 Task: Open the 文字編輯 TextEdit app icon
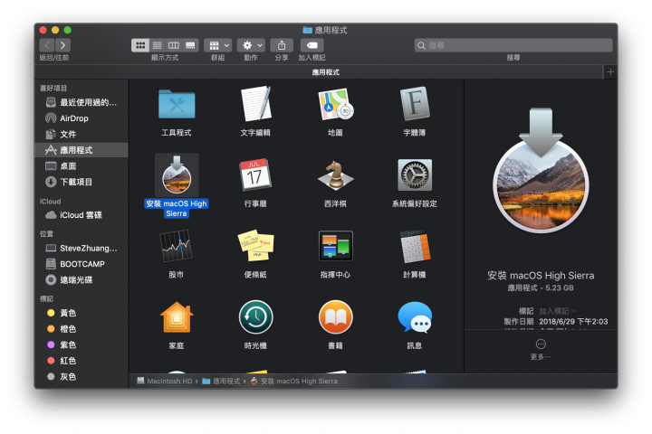pos(255,104)
